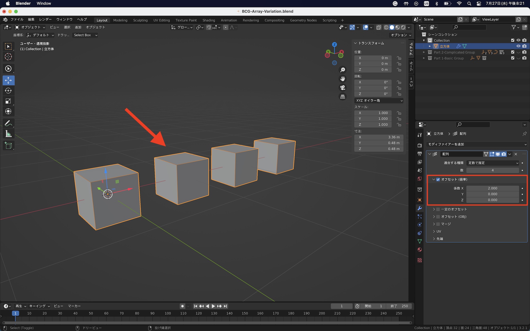Click the Add Cube tool icon

[8, 146]
